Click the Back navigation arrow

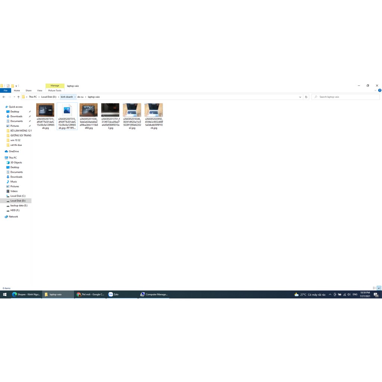tap(4, 97)
